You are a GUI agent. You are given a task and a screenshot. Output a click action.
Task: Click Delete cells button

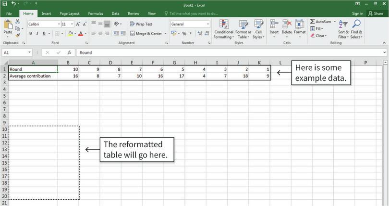click(287, 29)
